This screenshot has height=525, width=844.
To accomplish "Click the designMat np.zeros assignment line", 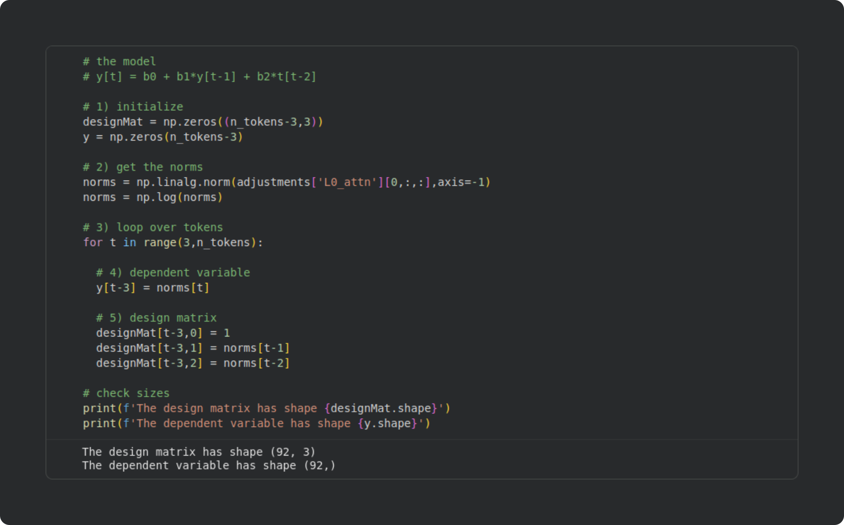I will (x=203, y=122).
